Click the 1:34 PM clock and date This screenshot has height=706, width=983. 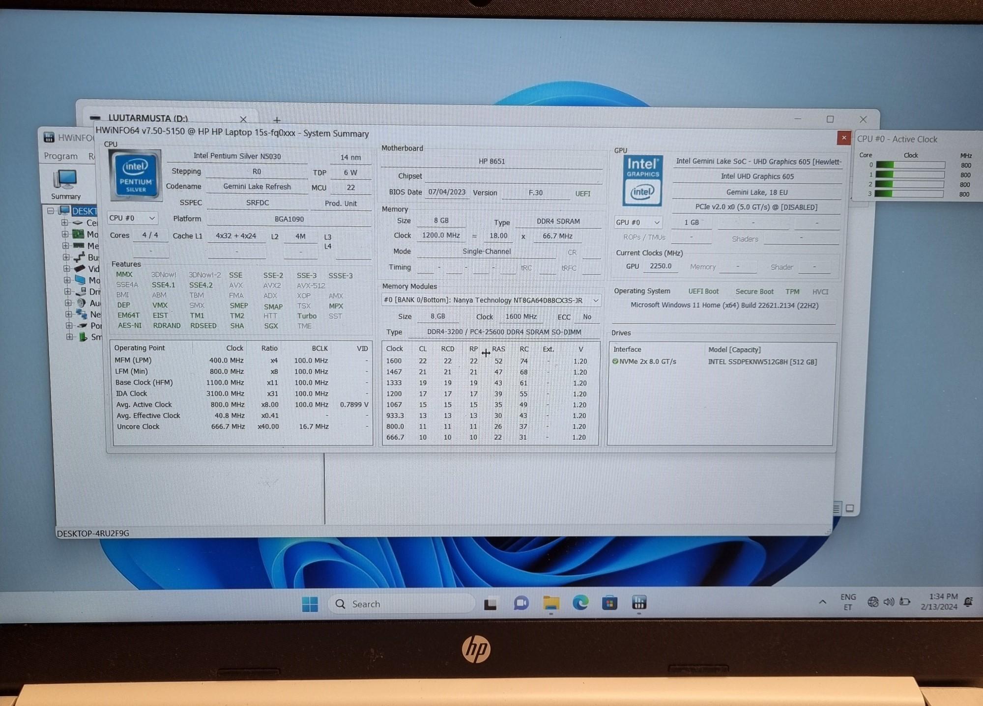[939, 601]
